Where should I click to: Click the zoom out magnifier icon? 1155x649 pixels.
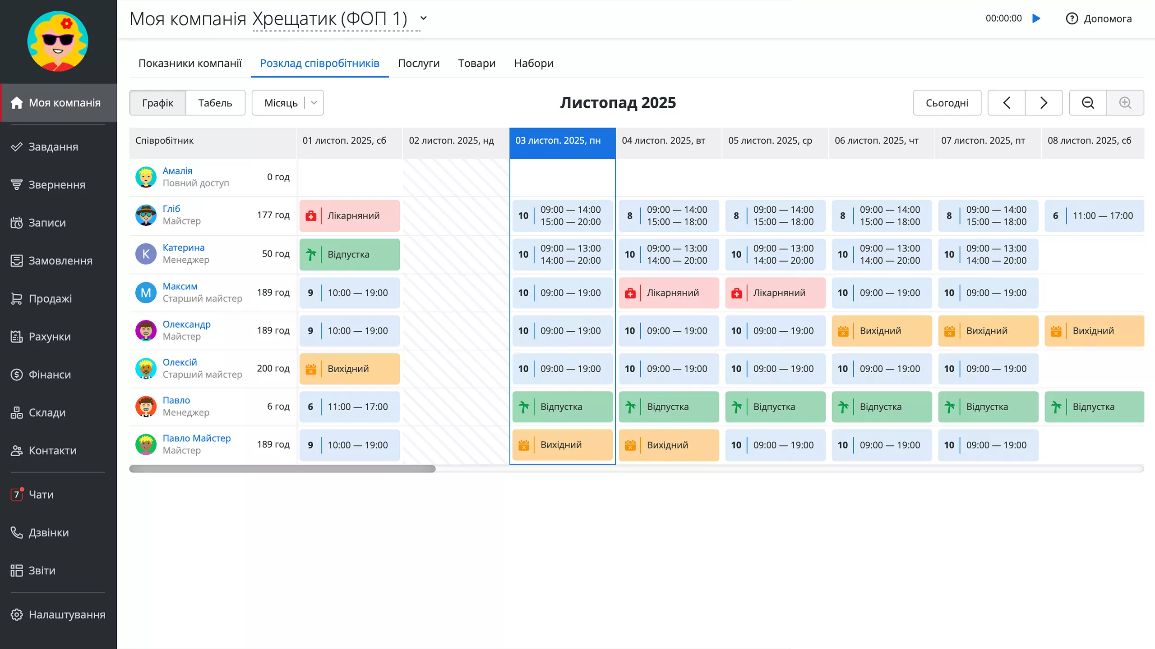1088,103
